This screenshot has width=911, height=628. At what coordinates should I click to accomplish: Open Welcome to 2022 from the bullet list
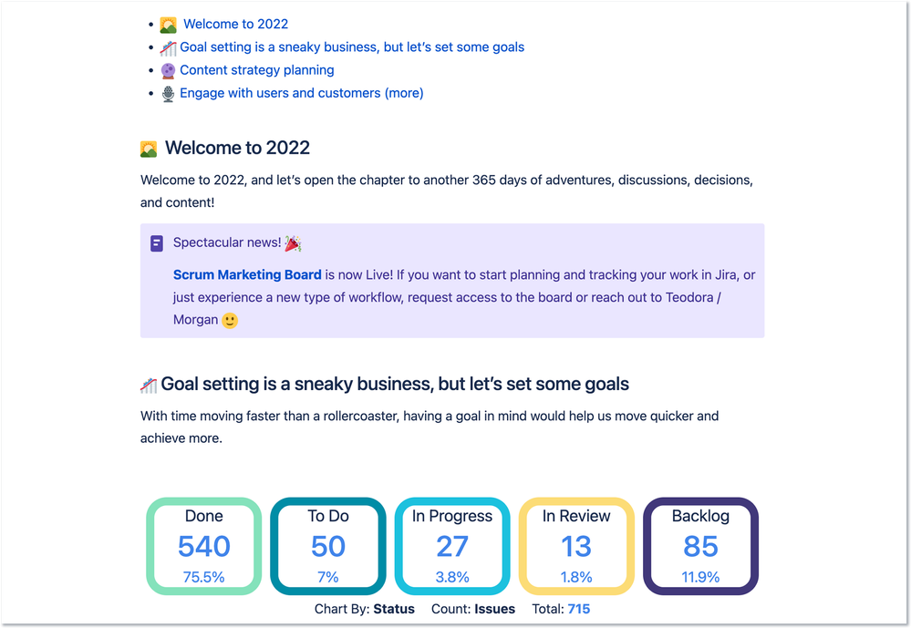click(235, 24)
